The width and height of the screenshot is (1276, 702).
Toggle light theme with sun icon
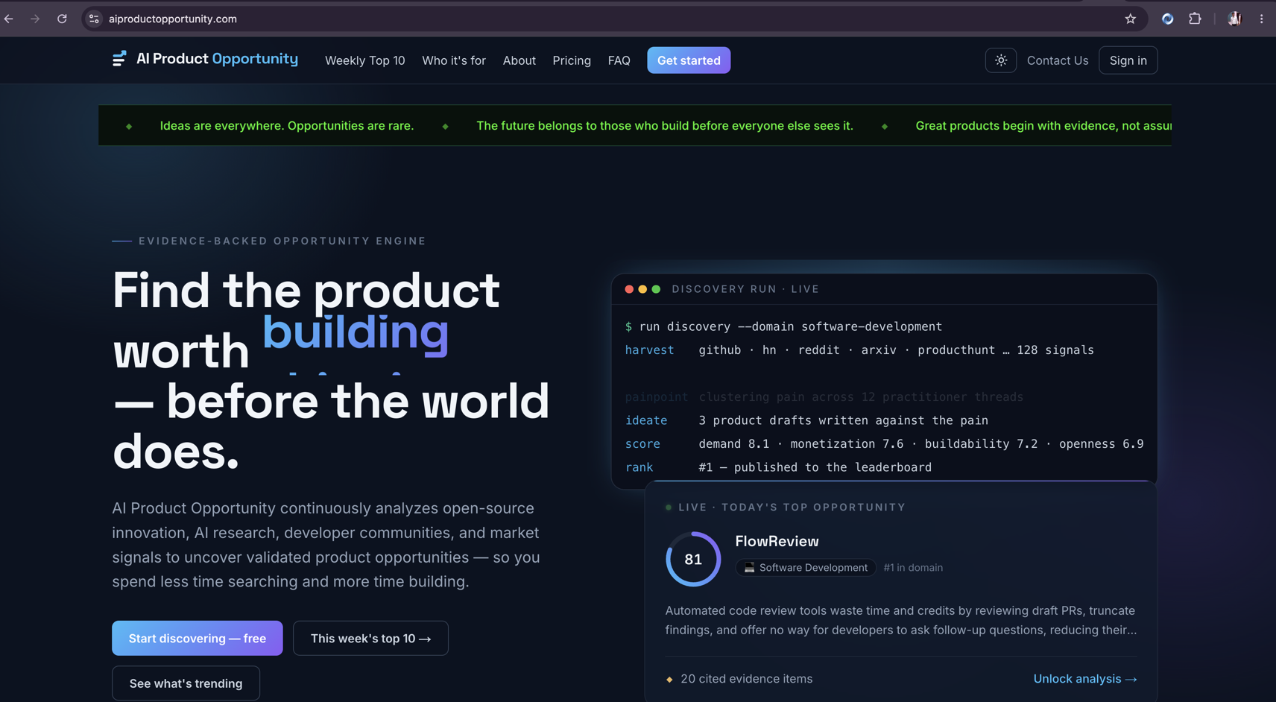coord(1001,60)
